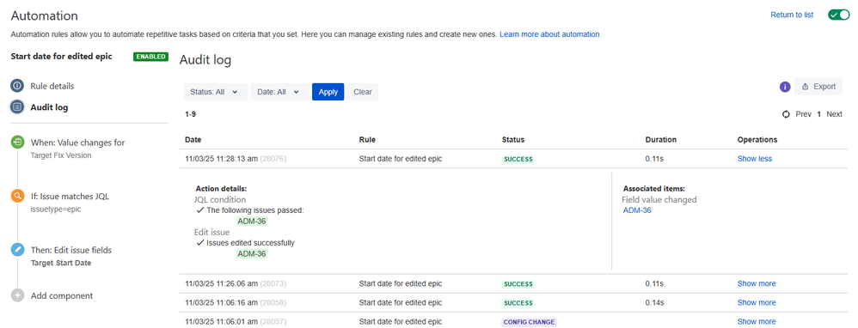Open Rule details in the sidebar
Image resolution: width=858 pixels, height=328 pixels.
[x=52, y=87]
